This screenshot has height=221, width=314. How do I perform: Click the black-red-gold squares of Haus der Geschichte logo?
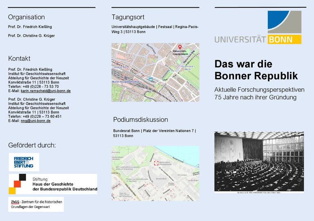click(18, 184)
